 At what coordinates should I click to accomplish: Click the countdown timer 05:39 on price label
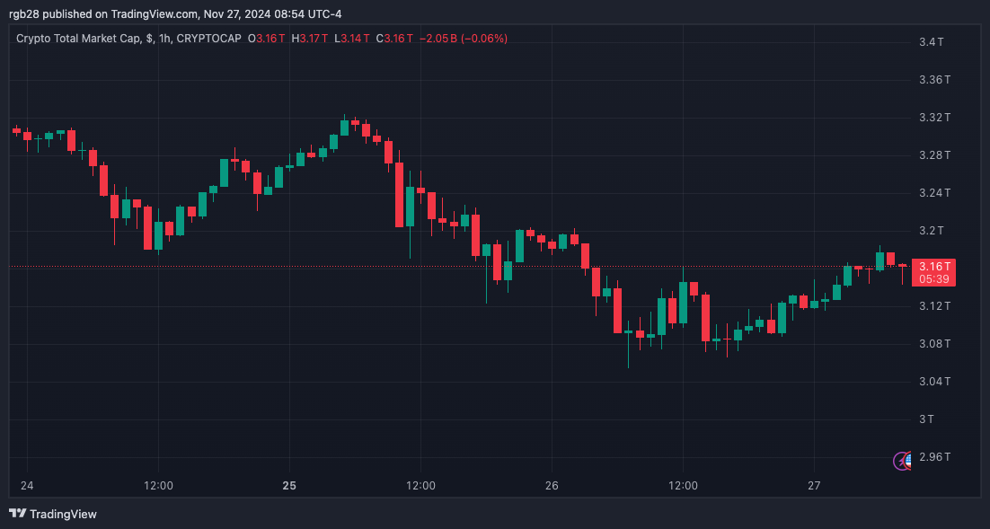tap(933, 278)
